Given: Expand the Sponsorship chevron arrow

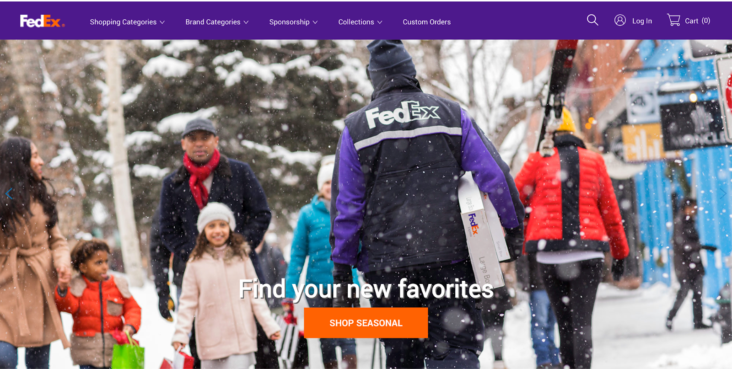Looking at the screenshot, I should [315, 22].
